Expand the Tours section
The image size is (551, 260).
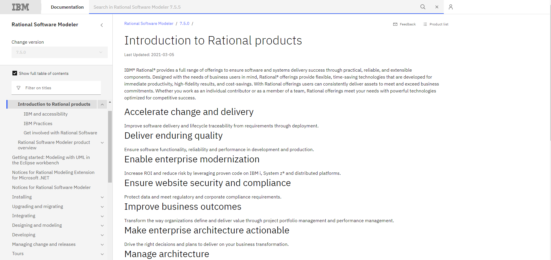point(102,254)
